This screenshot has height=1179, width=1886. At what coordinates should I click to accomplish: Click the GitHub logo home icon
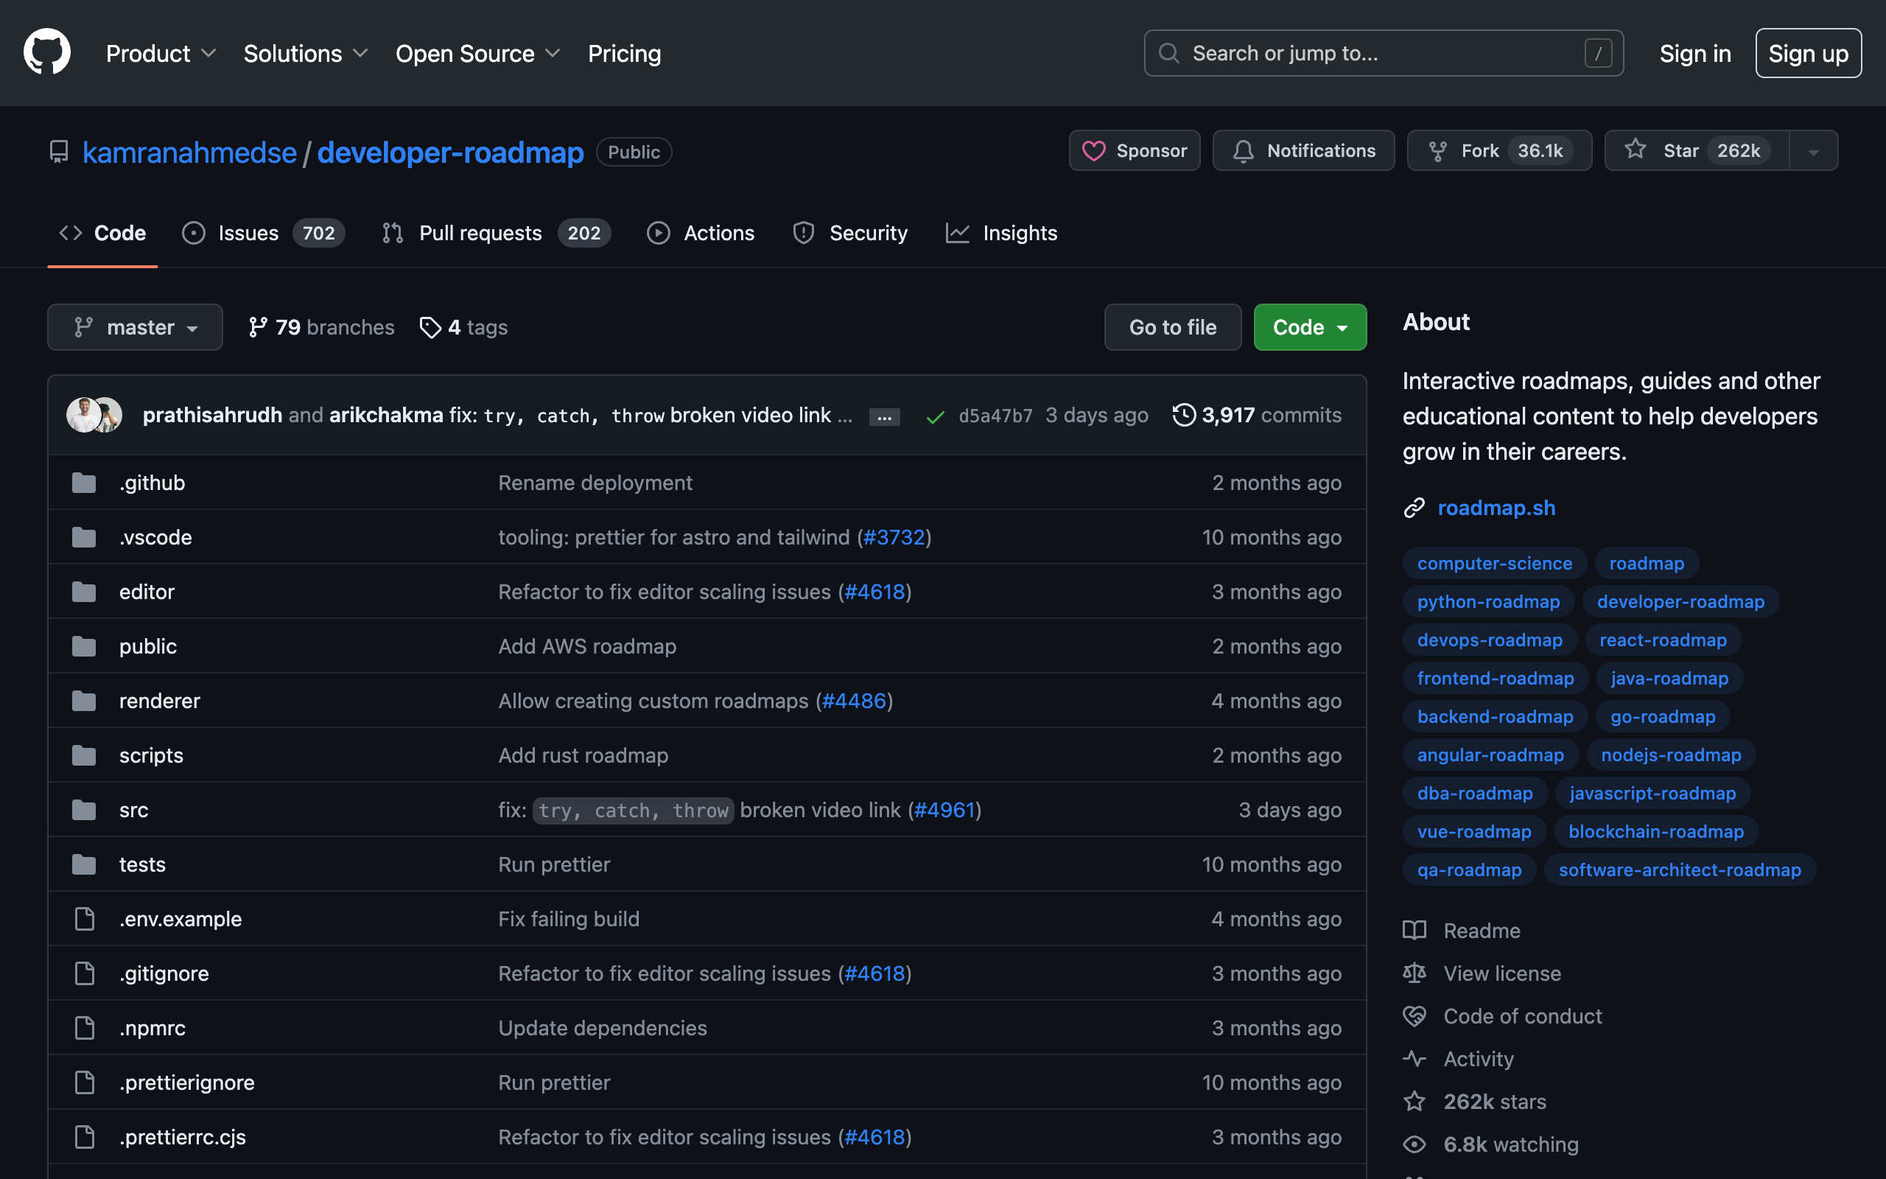tap(46, 52)
